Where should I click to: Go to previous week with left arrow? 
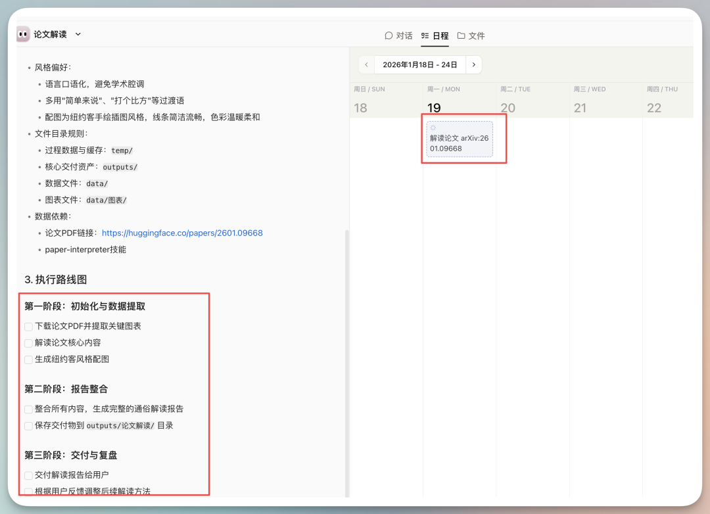[367, 65]
